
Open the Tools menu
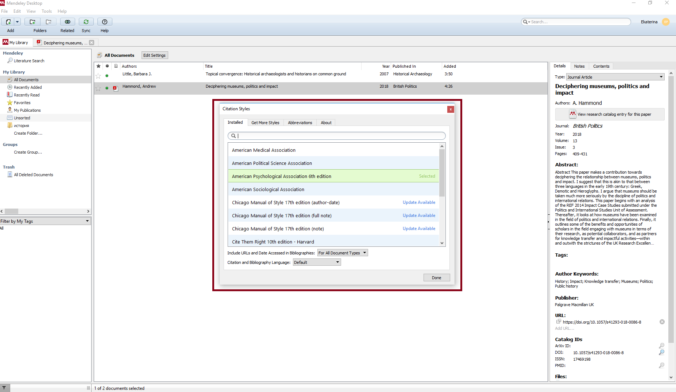(47, 11)
